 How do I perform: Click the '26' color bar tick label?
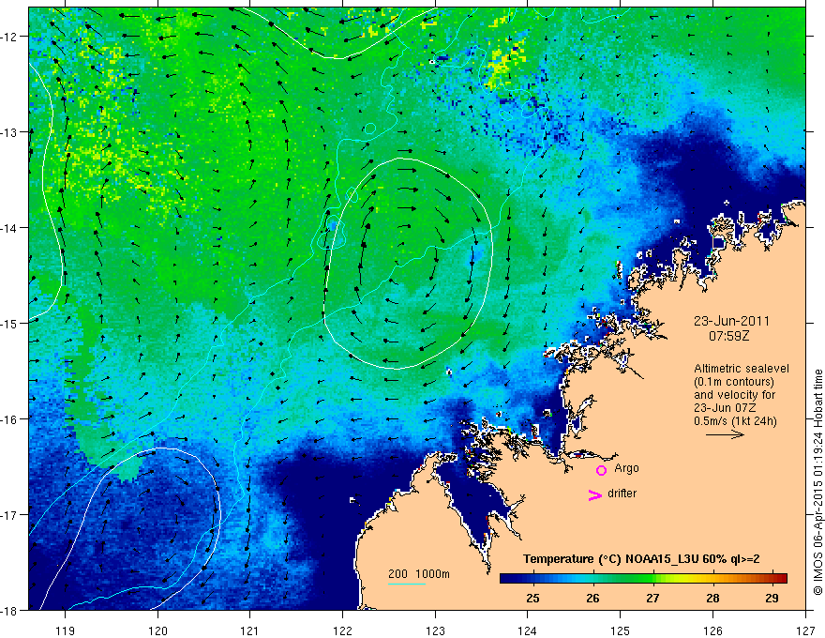(592, 598)
